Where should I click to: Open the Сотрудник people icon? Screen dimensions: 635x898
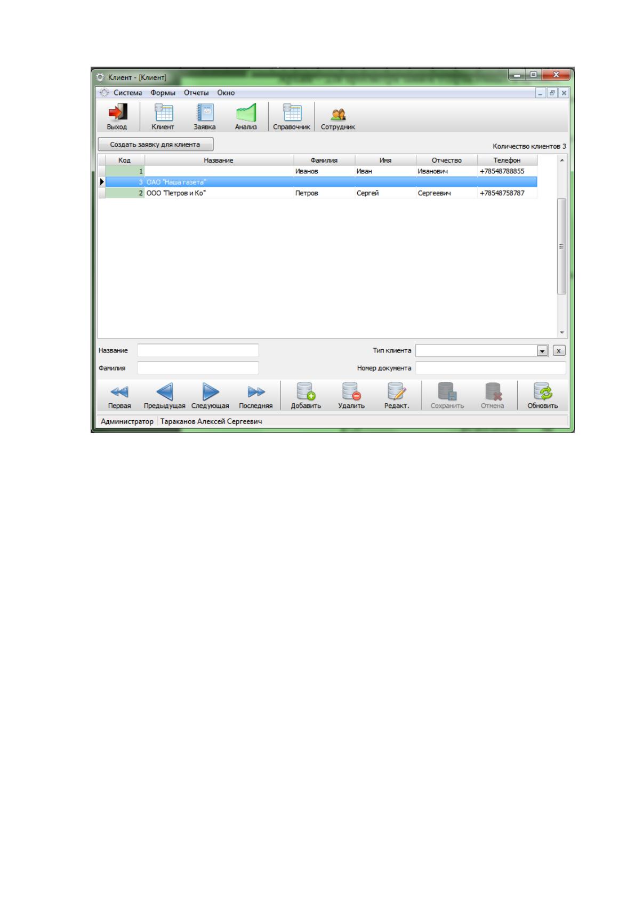click(338, 114)
